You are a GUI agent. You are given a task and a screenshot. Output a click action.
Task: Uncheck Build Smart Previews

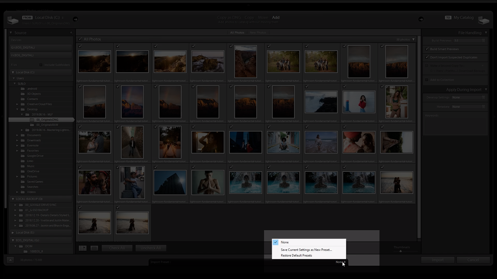pos(427,49)
